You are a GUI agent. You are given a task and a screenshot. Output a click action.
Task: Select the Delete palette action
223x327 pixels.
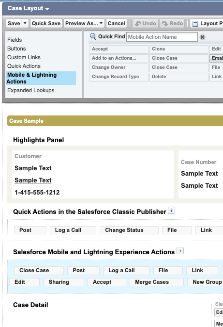click(179, 77)
